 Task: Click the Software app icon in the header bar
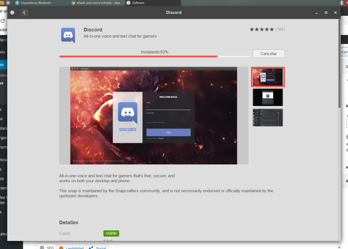pos(13,13)
